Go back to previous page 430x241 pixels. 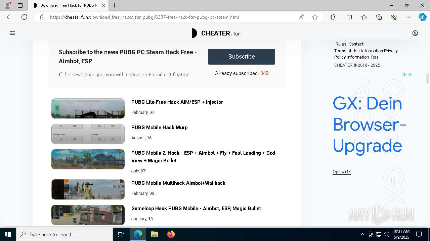(x=9, y=17)
